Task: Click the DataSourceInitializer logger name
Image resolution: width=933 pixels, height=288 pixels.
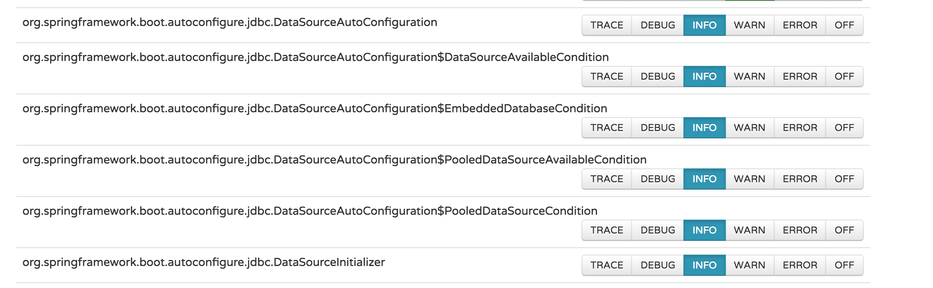Action: tap(203, 262)
